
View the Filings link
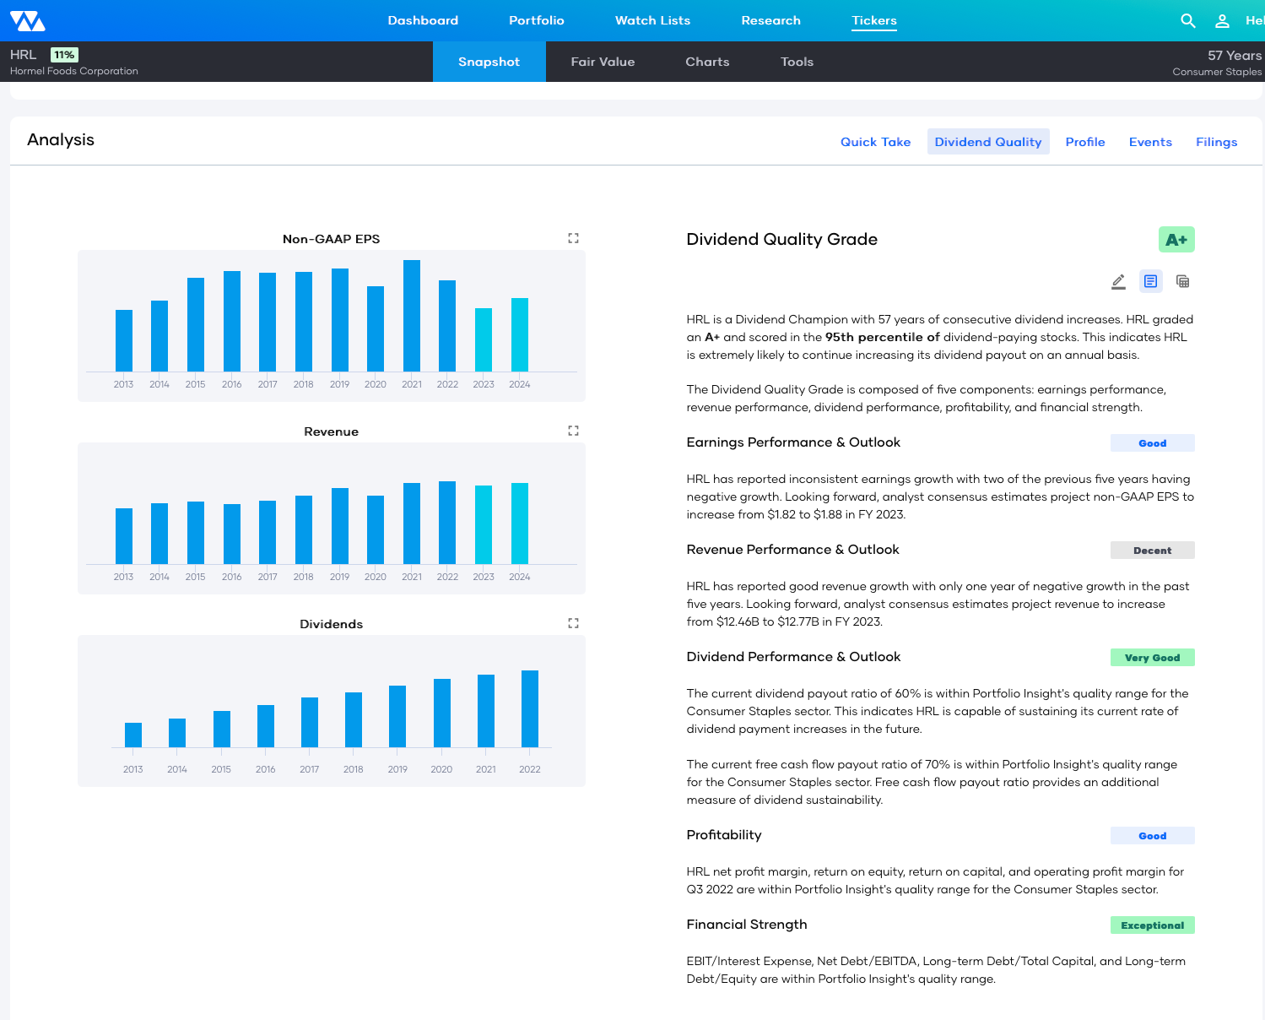pyautogui.click(x=1216, y=141)
